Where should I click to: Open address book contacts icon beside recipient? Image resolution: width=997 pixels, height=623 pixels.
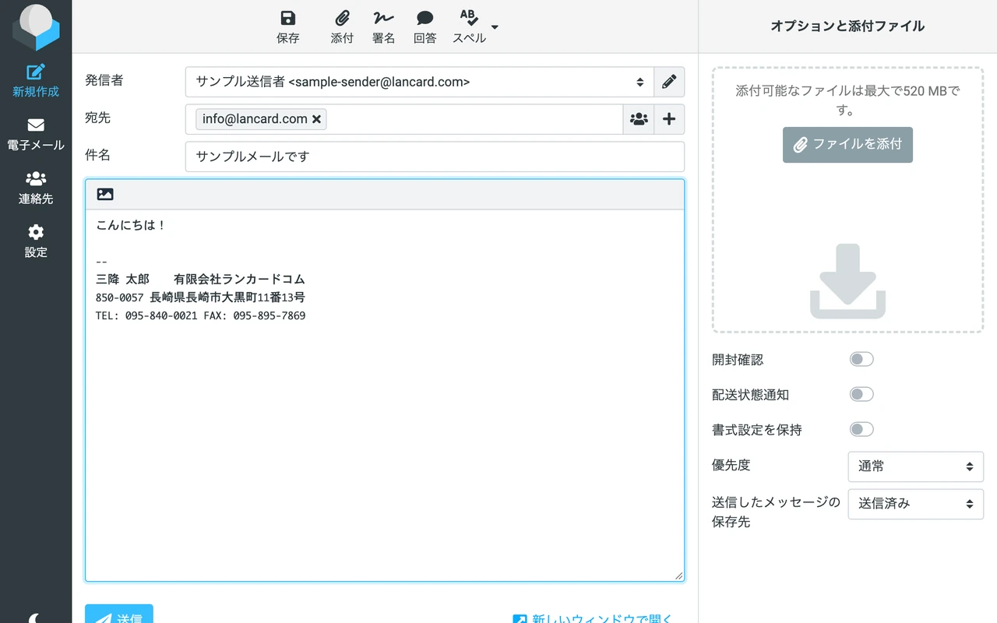coord(639,119)
